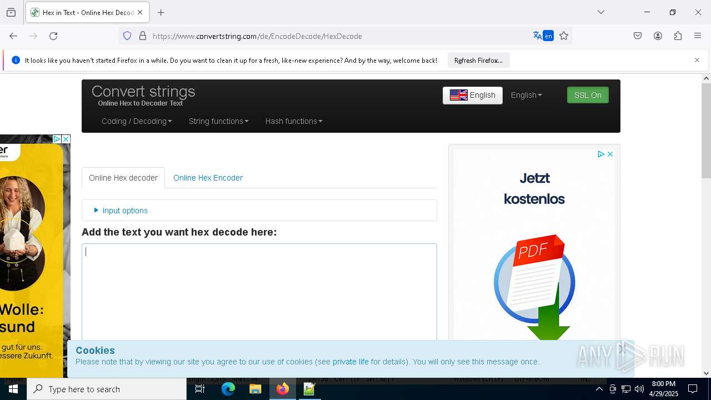Screen dimensions: 711x400
Task: Open the Windows Start menu
Action: point(13,389)
